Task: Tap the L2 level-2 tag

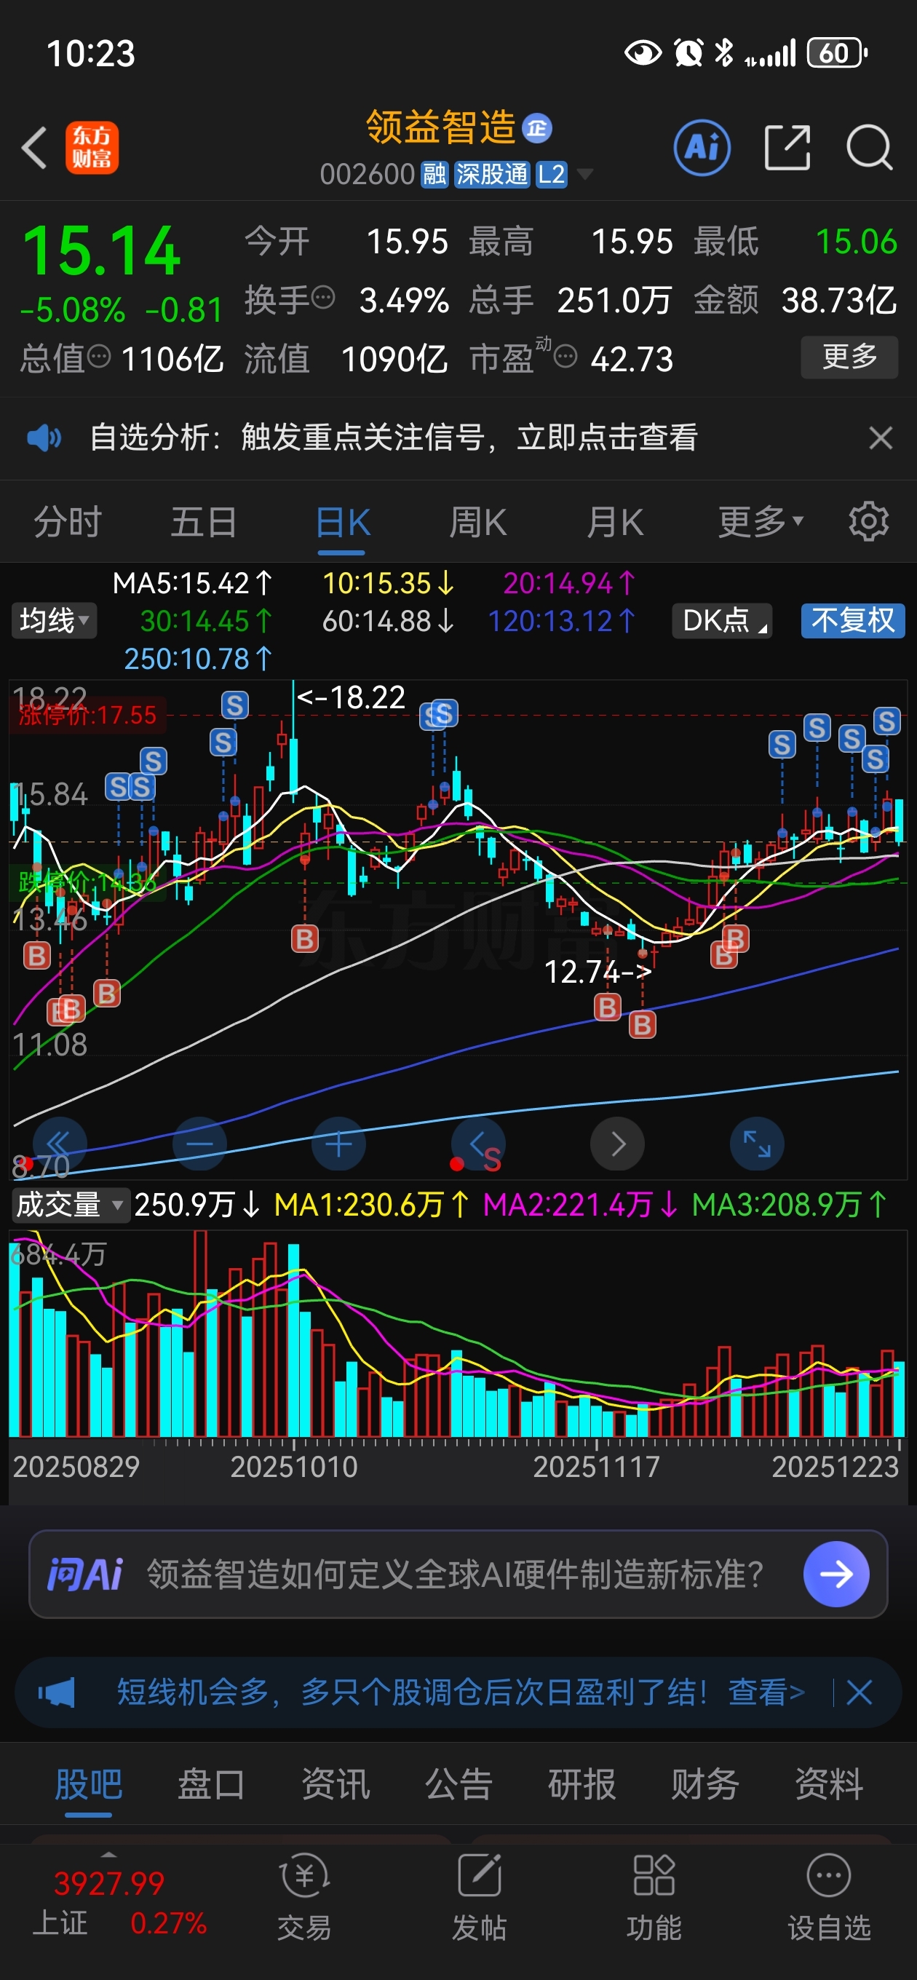Action: [x=551, y=175]
